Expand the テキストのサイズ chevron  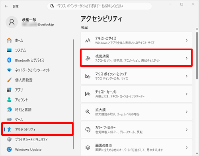tap(187, 41)
